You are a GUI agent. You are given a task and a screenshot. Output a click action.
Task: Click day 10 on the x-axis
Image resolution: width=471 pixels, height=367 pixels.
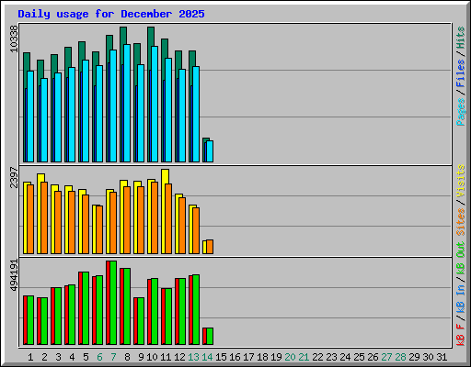pos(152,357)
